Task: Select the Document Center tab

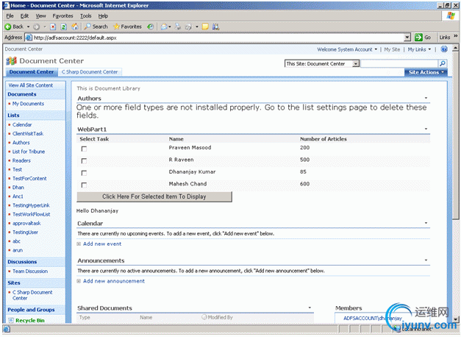Action: point(31,72)
